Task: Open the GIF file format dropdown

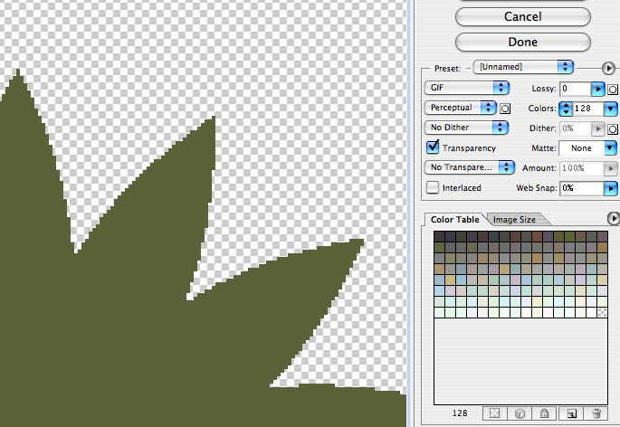Action: tap(466, 88)
